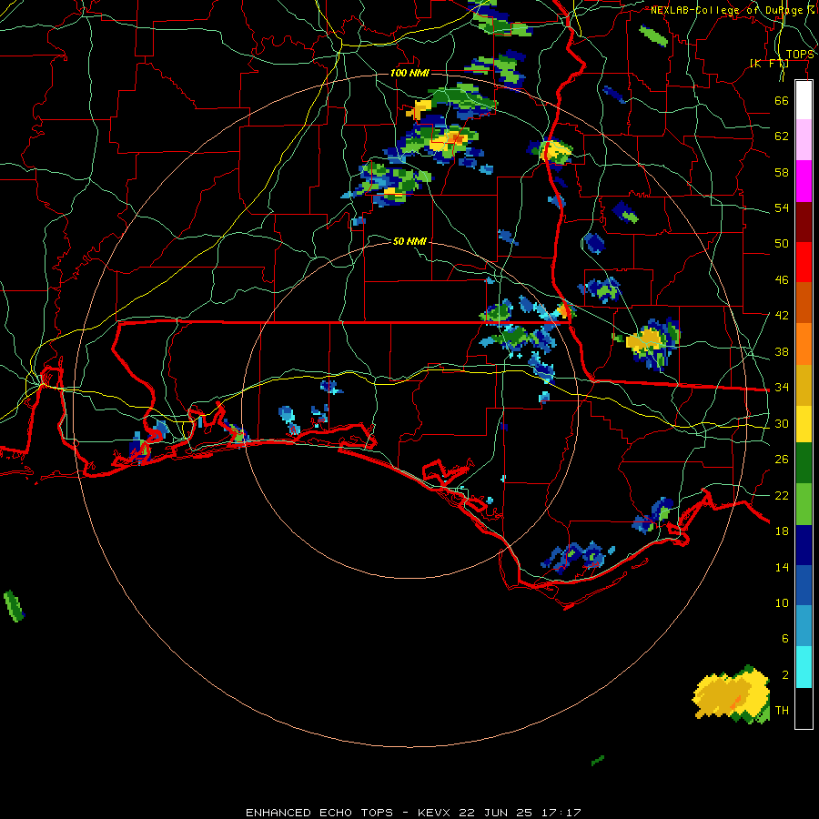Click the small yellow cell just below 100 NMI label
This screenshot has height=819, width=819.
[420, 110]
